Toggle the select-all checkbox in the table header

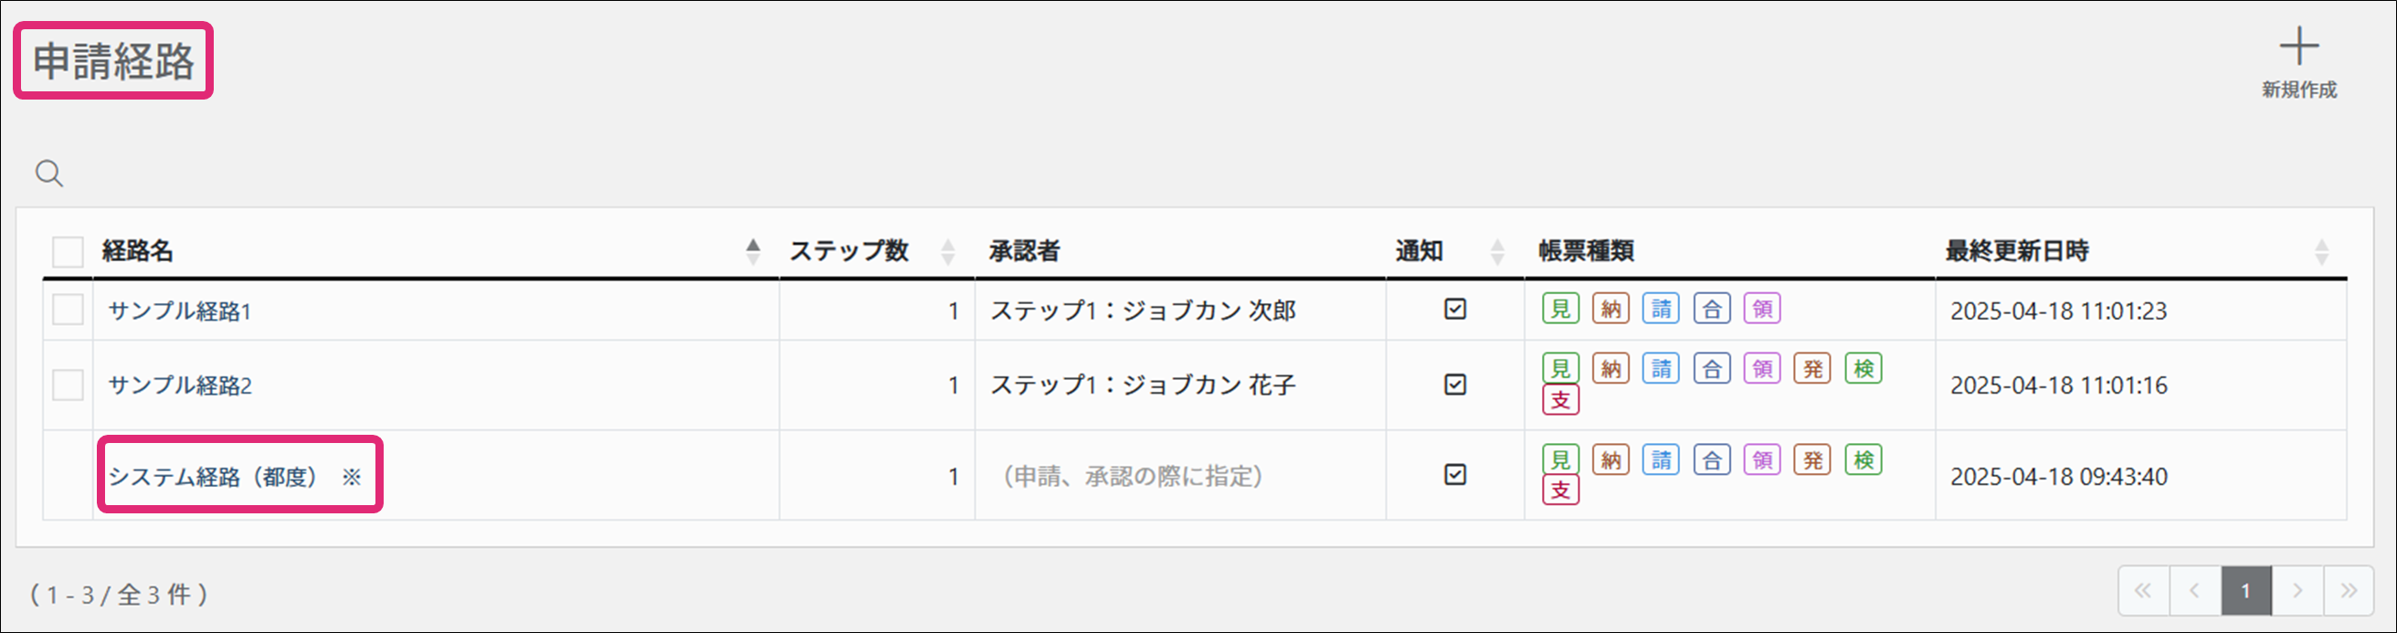tap(68, 251)
